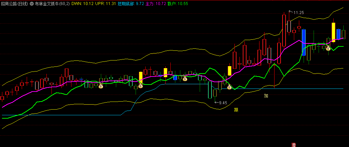The height and width of the screenshot is (147, 349).
Task: Click the yellow 跟 signal label
Action: click(x=236, y=110)
